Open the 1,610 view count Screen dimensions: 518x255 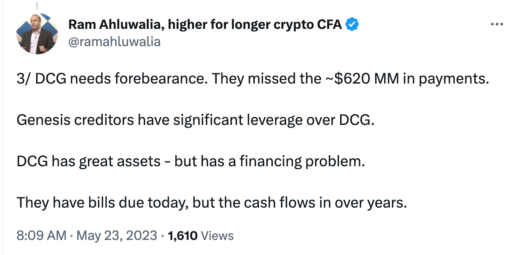point(183,236)
